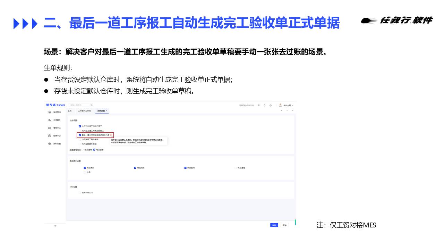
Task: Open the notification bell icon
Action: click(264, 105)
